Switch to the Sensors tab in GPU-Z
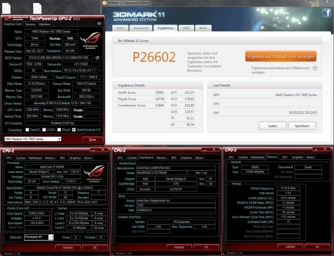Screen dimensions: 334x256 coord(30,24)
